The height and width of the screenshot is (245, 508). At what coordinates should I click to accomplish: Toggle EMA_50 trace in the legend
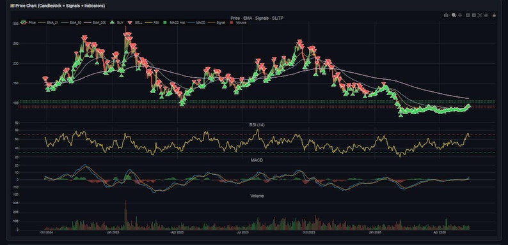point(70,22)
